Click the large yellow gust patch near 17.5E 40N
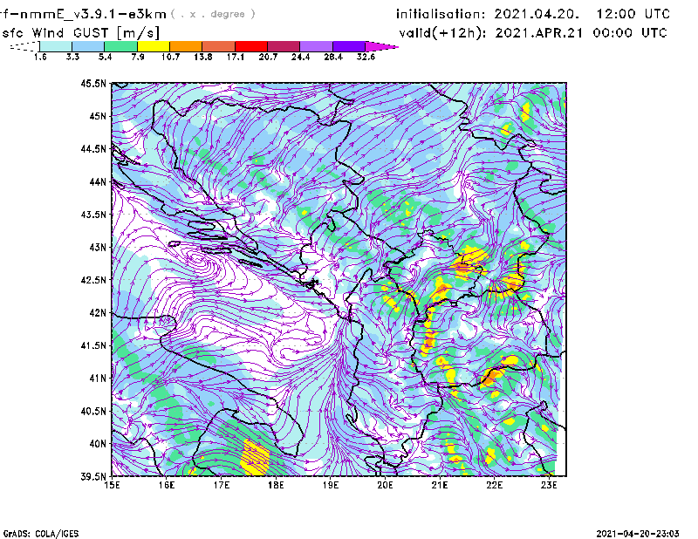 [x=255, y=458]
